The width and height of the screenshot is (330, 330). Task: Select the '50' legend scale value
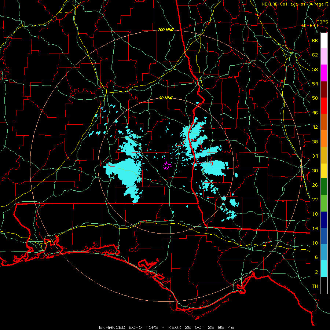click(x=315, y=98)
